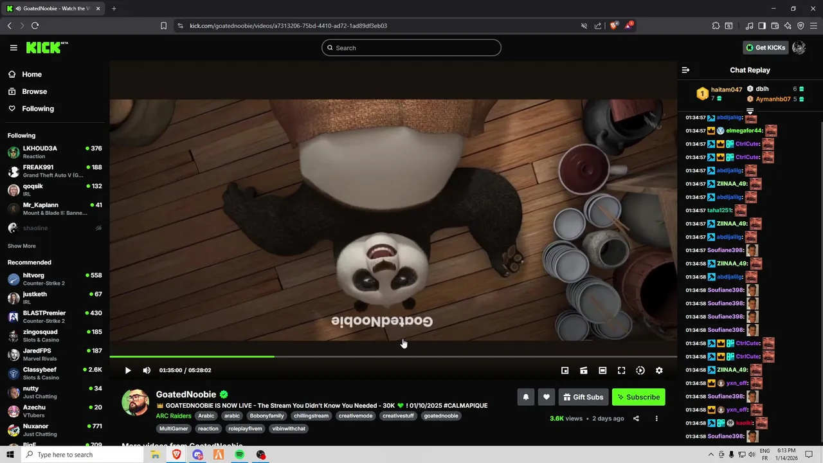
Task: Open qoqsik channel from Following
Action: [x=55, y=190]
